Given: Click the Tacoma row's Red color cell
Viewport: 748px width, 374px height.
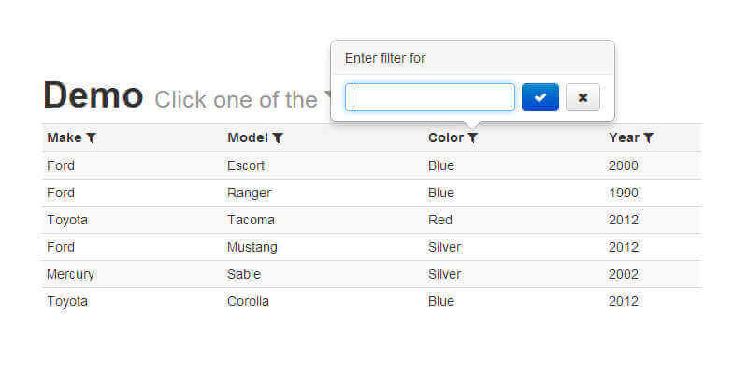Looking at the screenshot, I should coord(439,220).
